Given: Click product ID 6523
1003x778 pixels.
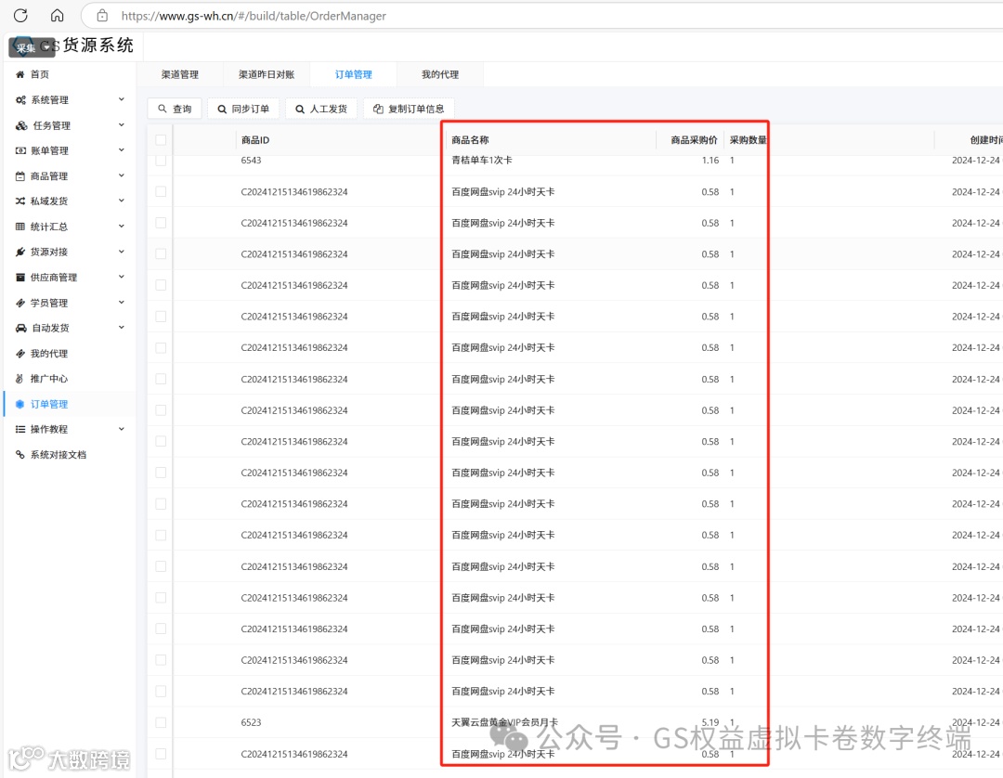Looking at the screenshot, I should (x=251, y=722).
